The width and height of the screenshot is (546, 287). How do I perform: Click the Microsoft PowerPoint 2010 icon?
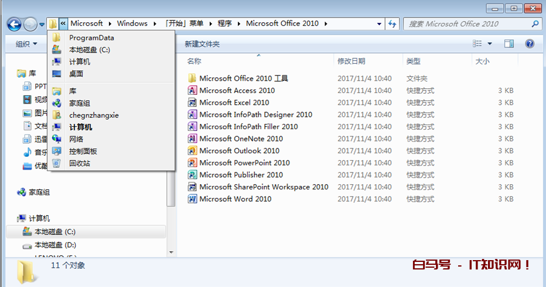click(192, 163)
